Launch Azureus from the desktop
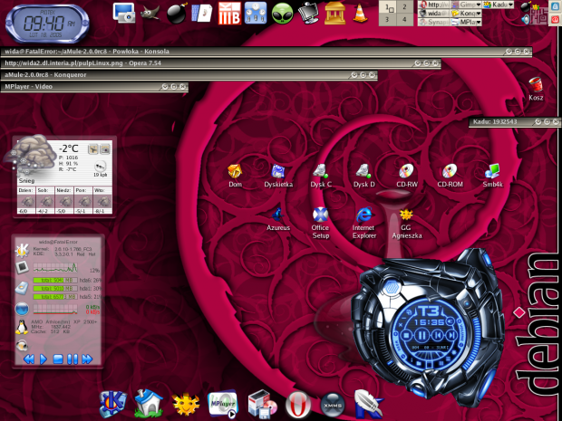Viewport: 562px width, 421px height. 278,219
